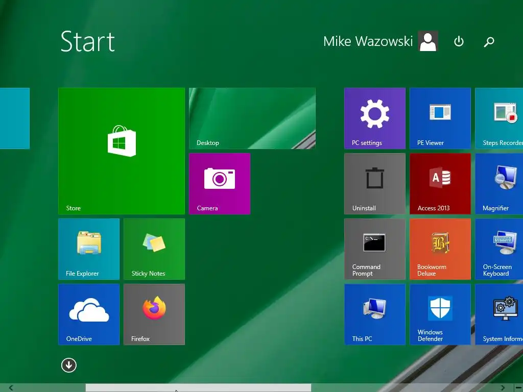
Task: Launch Access 2013 tile
Action: coord(440,184)
